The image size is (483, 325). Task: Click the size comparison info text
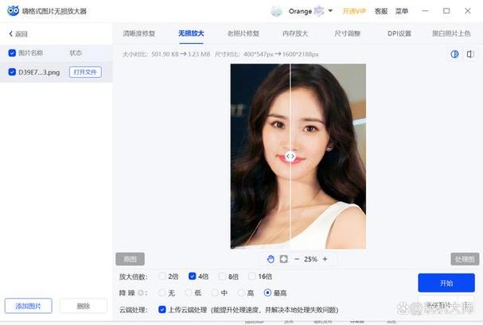click(166, 54)
